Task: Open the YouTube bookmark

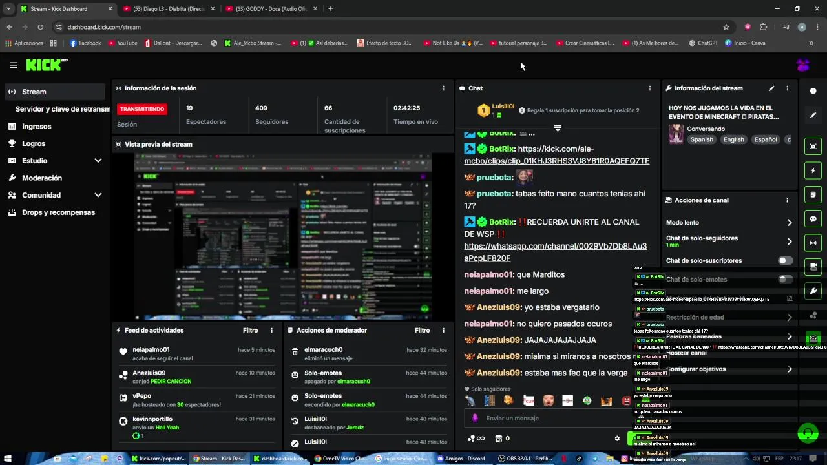Action: click(123, 43)
